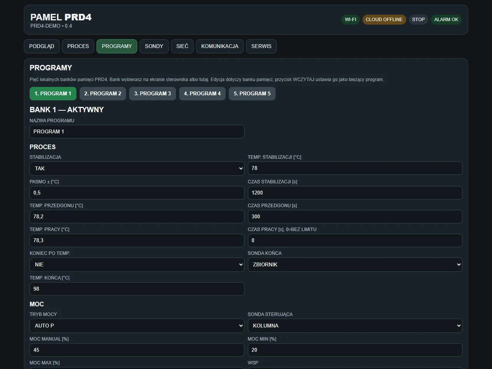Click the WI-FI status badge
This screenshot has width=492, height=369.
(x=351, y=20)
